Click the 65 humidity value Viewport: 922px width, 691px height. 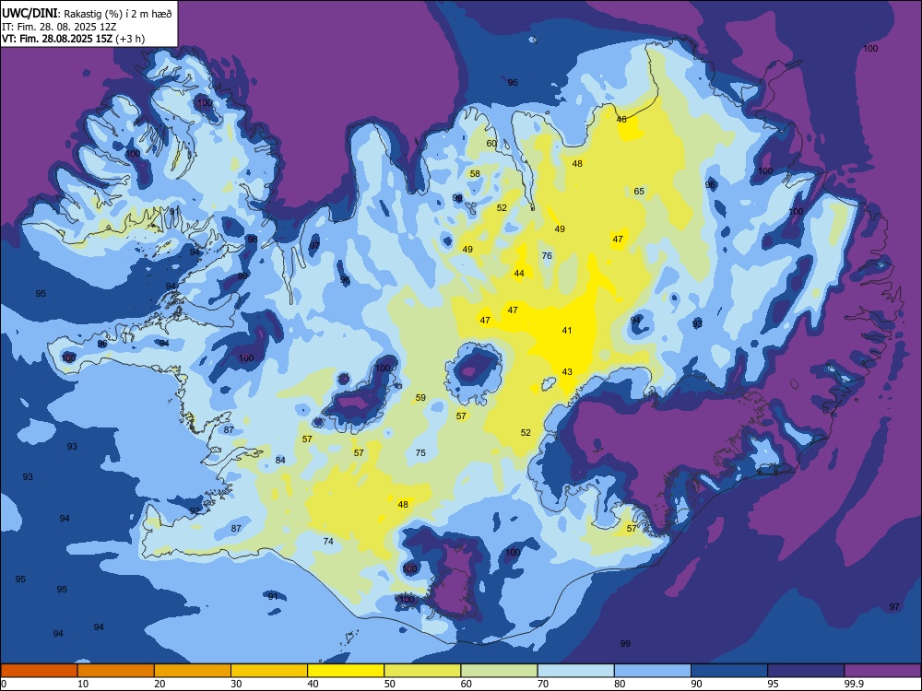[639, 191]
